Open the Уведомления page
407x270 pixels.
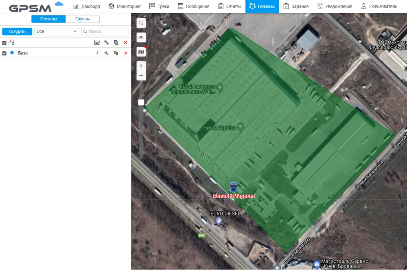coord(336,7)
